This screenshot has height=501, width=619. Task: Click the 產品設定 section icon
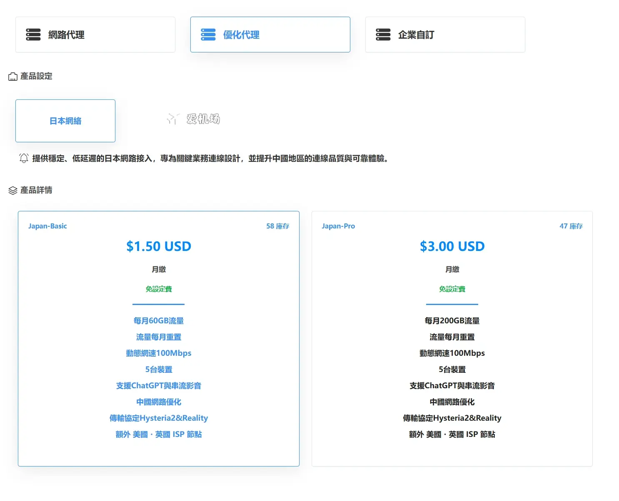(13, 77)
